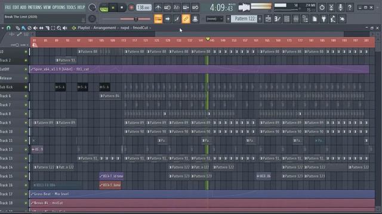Open clip menu of Pattern 93 clip
Viewport: 382px width, 214px height.
point(57,61)
